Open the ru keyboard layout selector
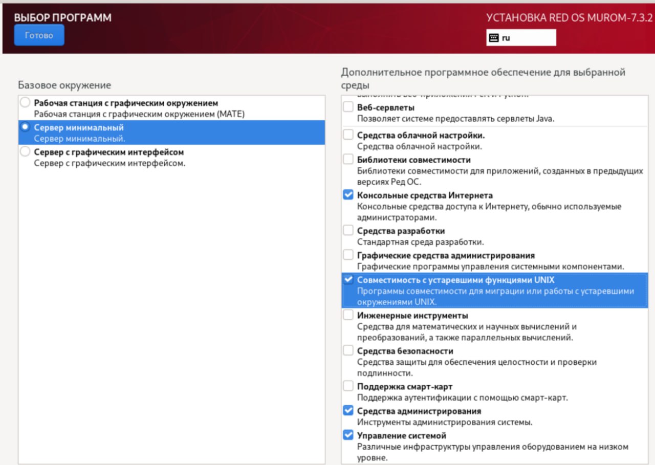The width and height of the screenshot is (655, 465). pyautogui.click(x=521, y=37)
